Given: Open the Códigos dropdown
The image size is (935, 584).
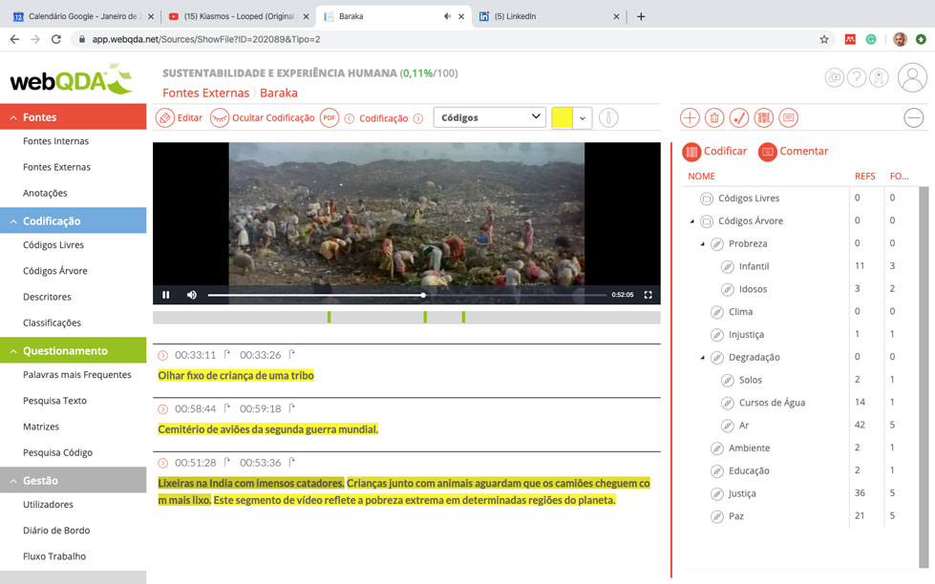Looking at the screenshot, I should pos(490,117).
